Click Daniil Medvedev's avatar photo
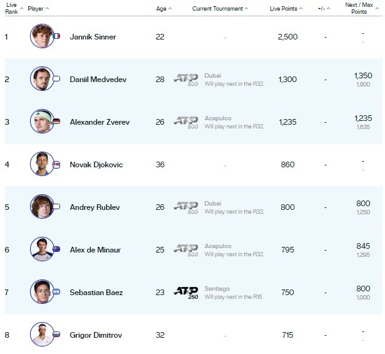Image resolution: width=385 pixels, height=354 pixels. point(42,79)
